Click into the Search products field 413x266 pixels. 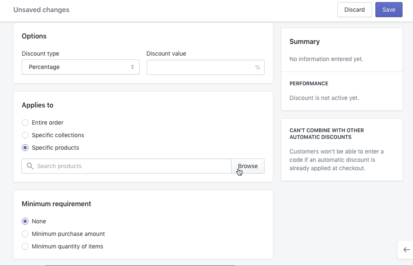pos(130,166)
